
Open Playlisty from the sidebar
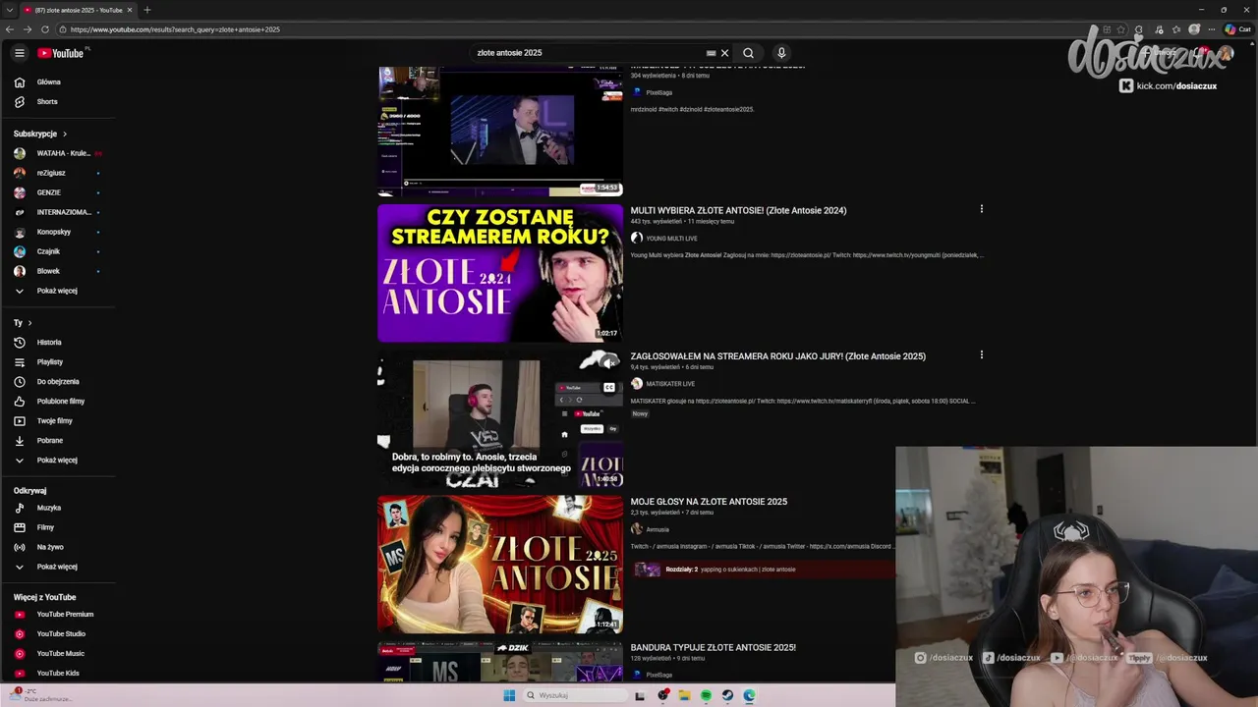(58, 362)
